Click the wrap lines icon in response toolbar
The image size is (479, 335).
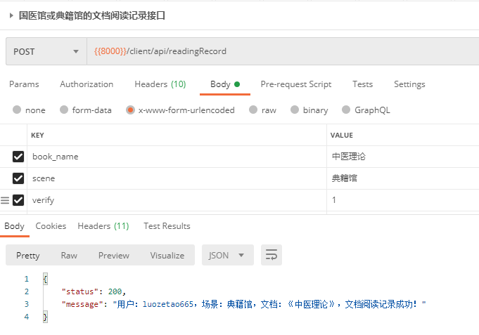[x=272, y=255]
